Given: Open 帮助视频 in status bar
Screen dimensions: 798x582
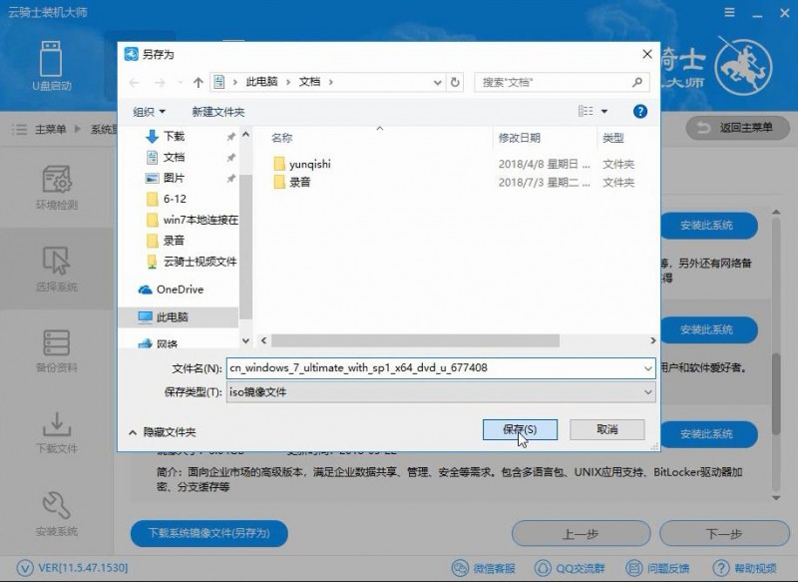Looking at the screenshot, I should click(x=744, y=568).
